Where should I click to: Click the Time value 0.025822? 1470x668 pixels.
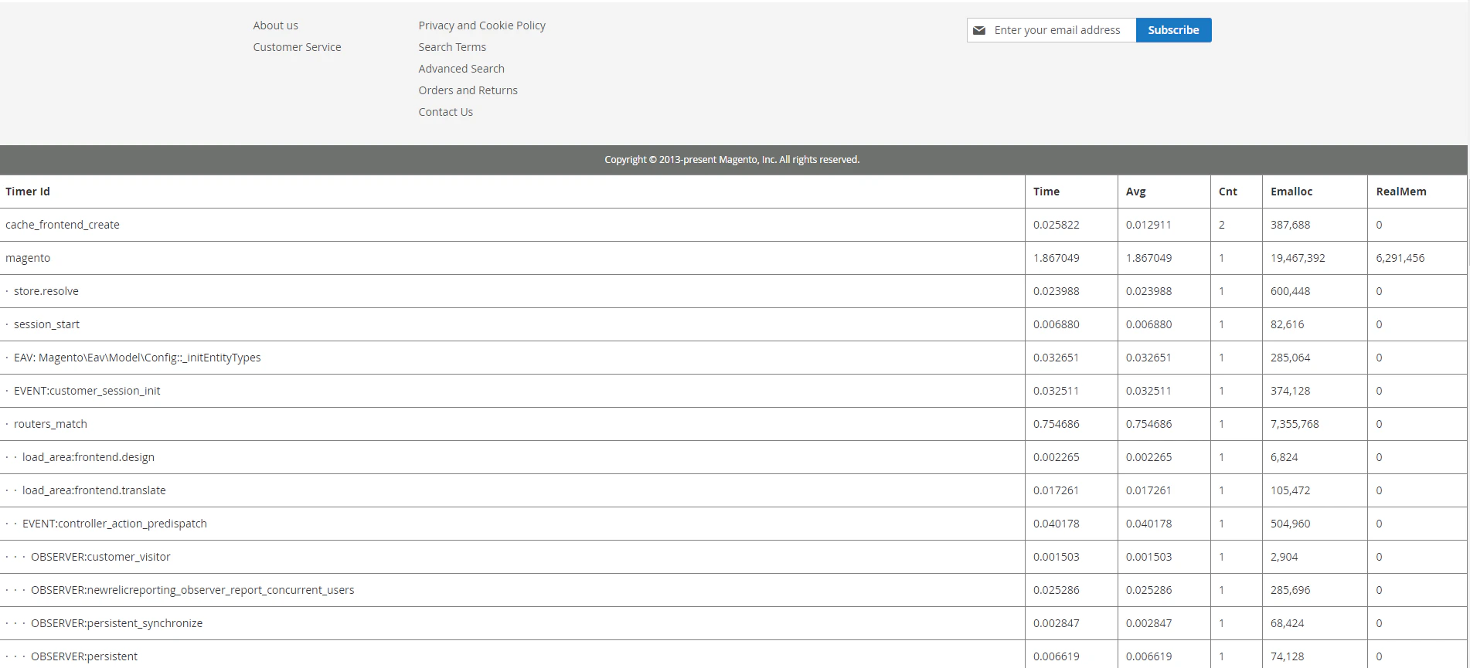(x=1057, y=225)
